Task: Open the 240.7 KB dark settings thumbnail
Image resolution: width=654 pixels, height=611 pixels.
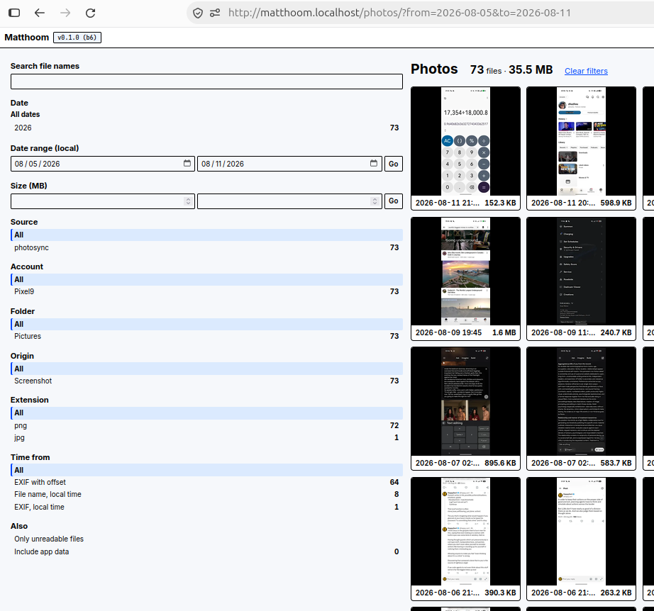Action: pos(581,278)
